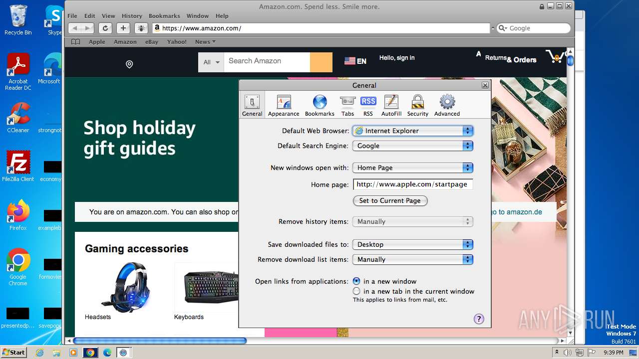Image resolution: width=639 pixels, height=359 pixels.
Task: Open the Advanced preferences pane
Action: [447, 105]
